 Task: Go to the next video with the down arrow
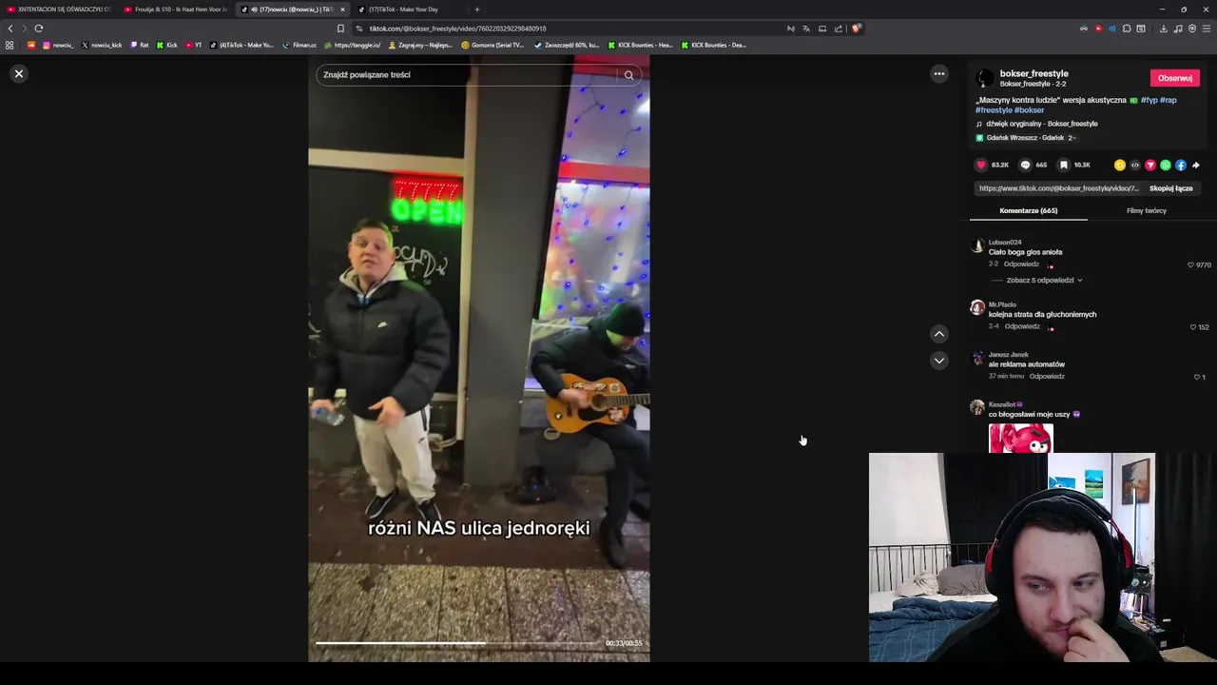click(938, 361)
